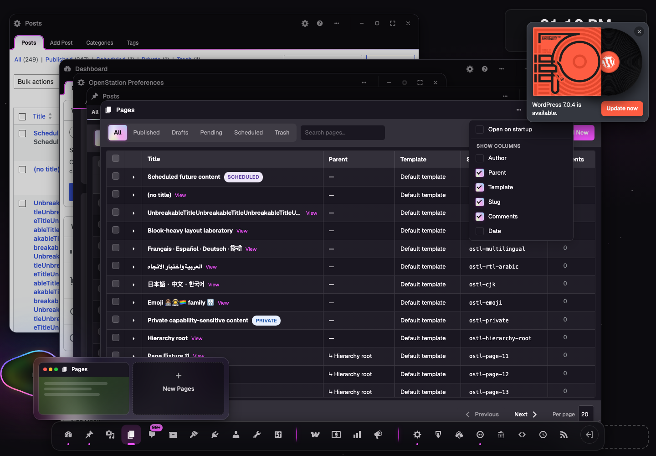Open the gear icon in the Dashboard window title bar
Viewport: 656px width, 456px height.
470,69
